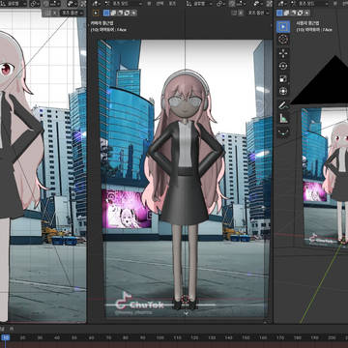Jump to frame 50 on timeline ruler
The width and height of the screenshot is (348, 348).
(74, 337)
